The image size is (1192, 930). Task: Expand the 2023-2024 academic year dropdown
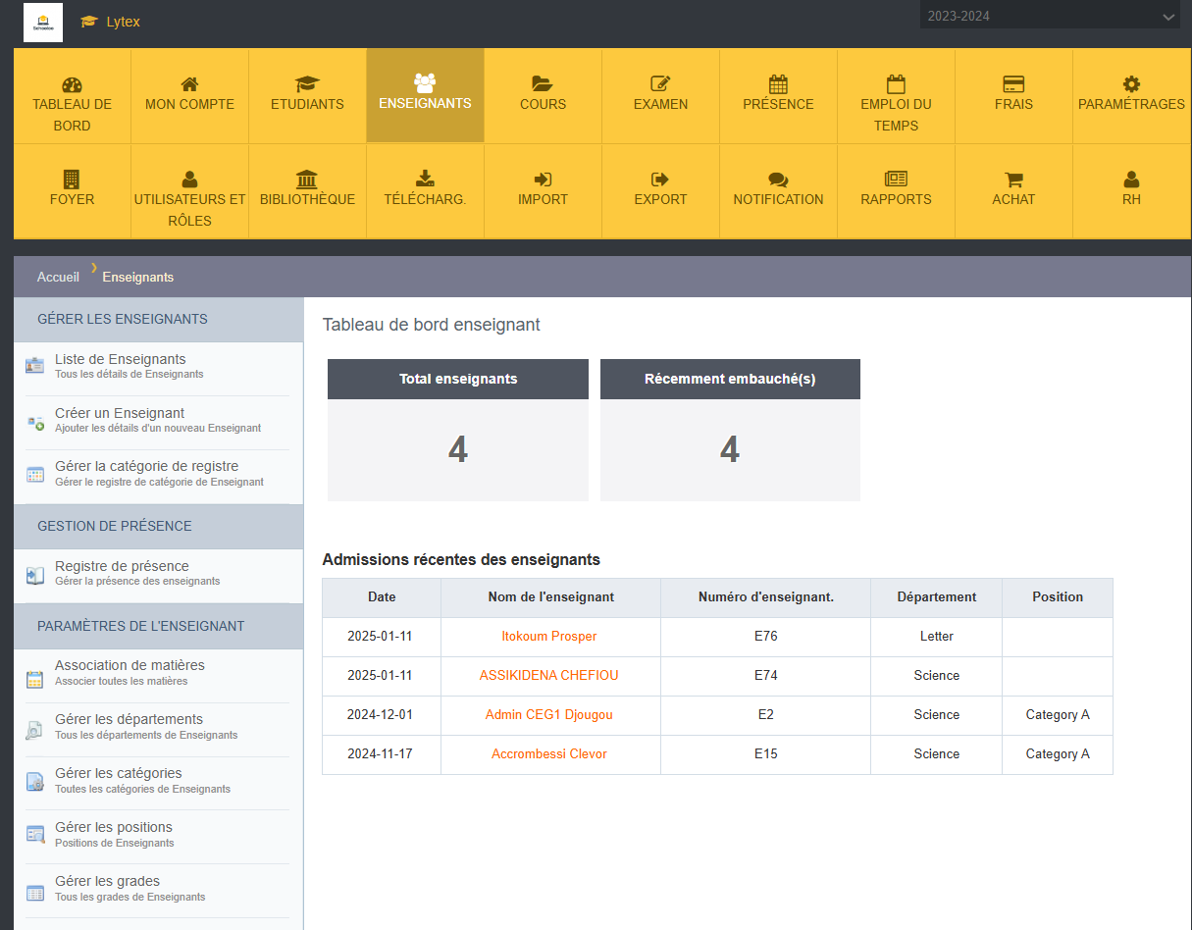pyautogui.click(x=1049, y=17)
